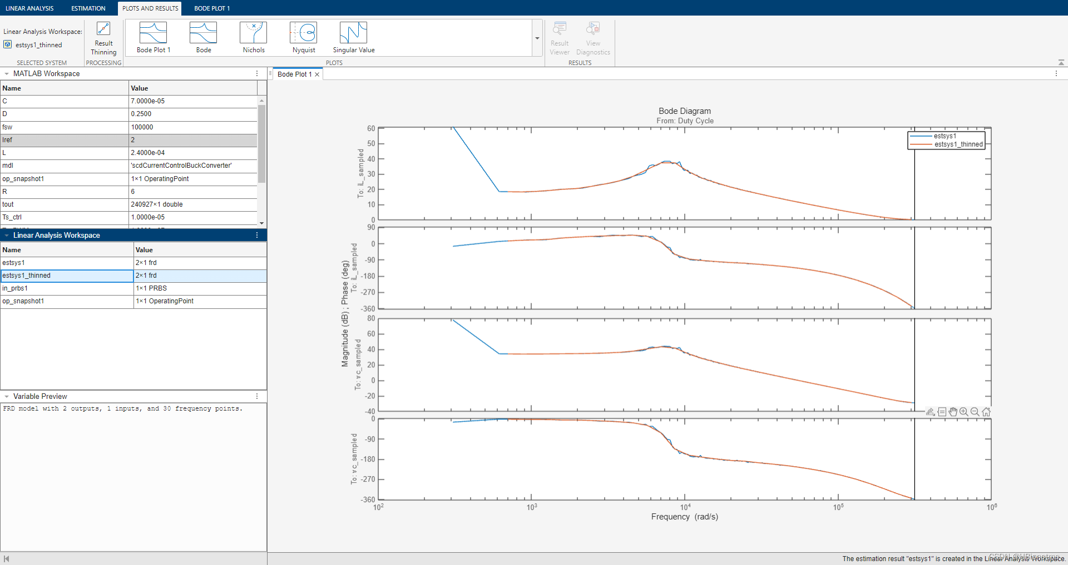Restore plot view with home icon
The height and width of the screenshot is (565, 1068).
(986, 412)
